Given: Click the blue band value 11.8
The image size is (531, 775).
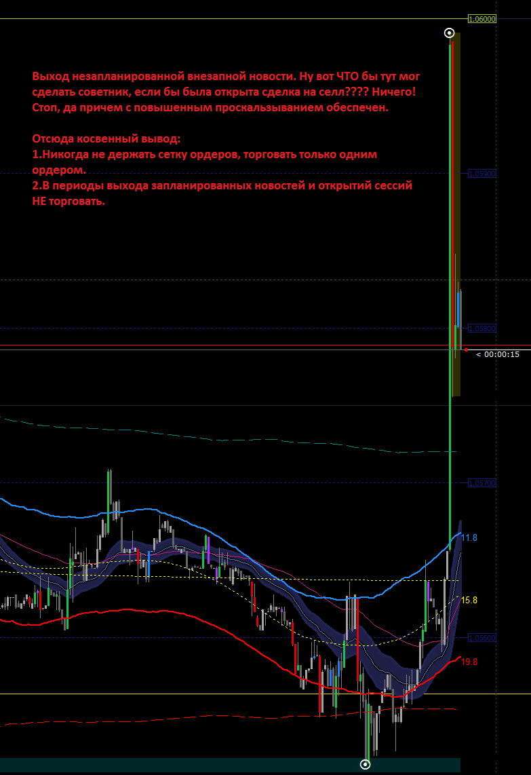Looking at the screenshot, I should (x=469, y=537).
